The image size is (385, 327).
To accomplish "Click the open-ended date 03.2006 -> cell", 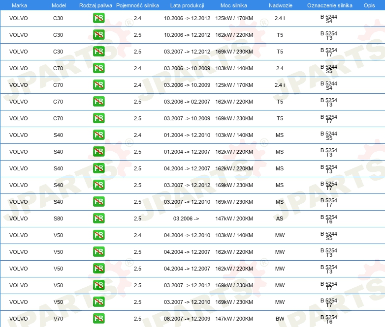I will click(186, 218).
